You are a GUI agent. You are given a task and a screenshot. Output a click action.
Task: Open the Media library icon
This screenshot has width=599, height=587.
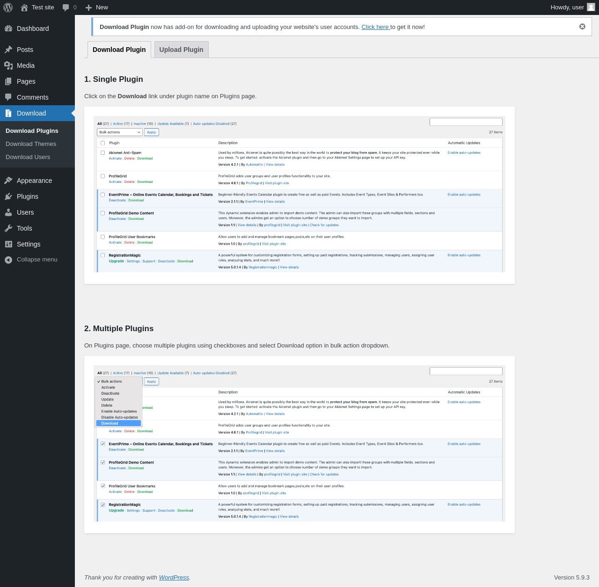click(x=8, y=65)
